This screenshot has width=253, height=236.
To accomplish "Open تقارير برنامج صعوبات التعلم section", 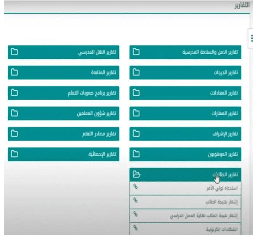I will [x=63, y=93].
